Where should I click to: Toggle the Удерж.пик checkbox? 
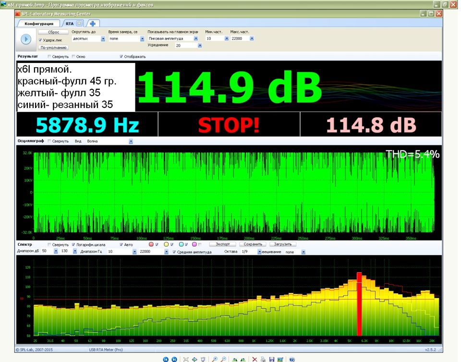tap(40, 40)
